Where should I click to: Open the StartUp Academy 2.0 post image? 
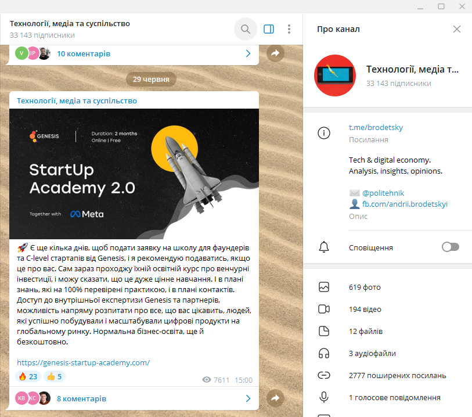pyautogui.click(x=134, y=174)
